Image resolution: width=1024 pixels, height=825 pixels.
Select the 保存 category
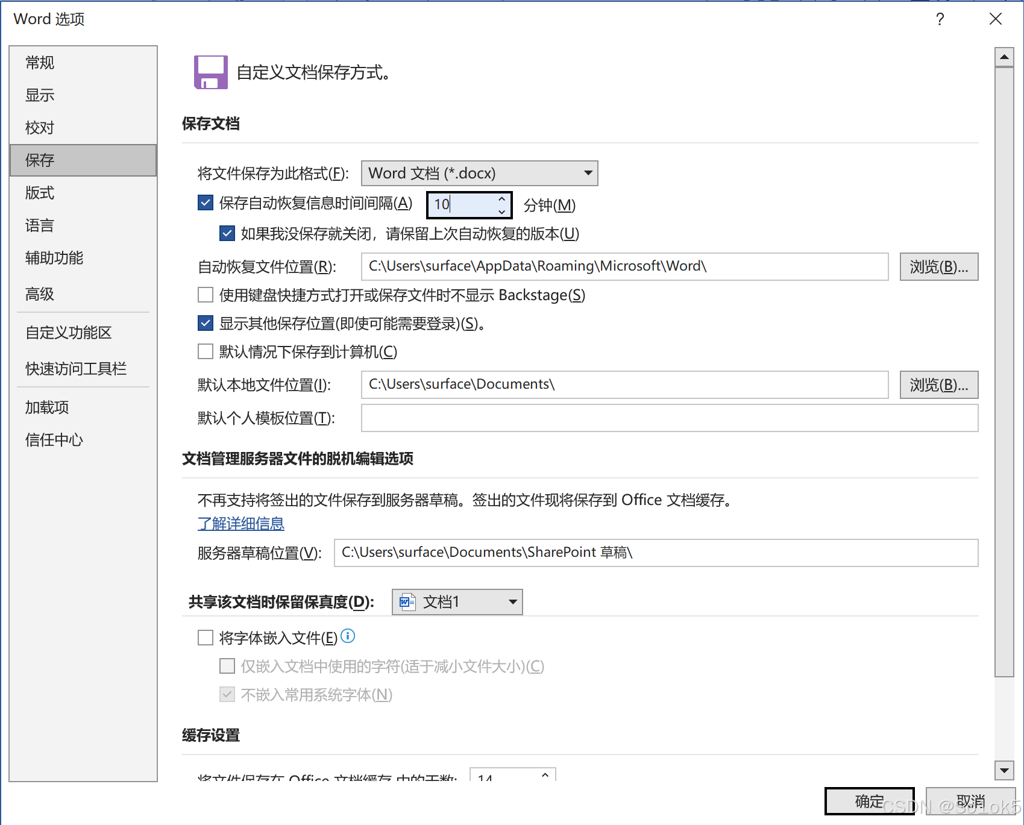[83, 160]
